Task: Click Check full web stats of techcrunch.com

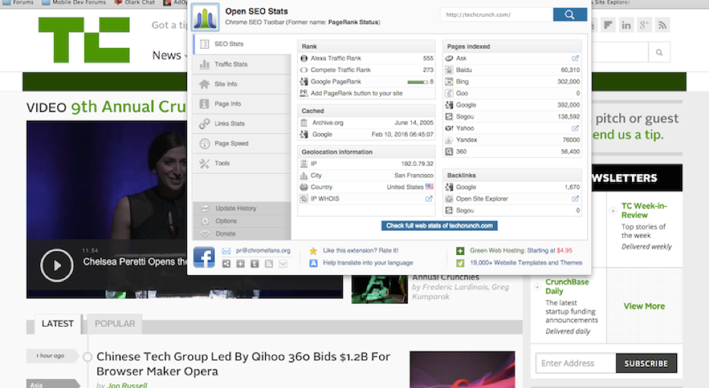Action: (x=439, y=226)
